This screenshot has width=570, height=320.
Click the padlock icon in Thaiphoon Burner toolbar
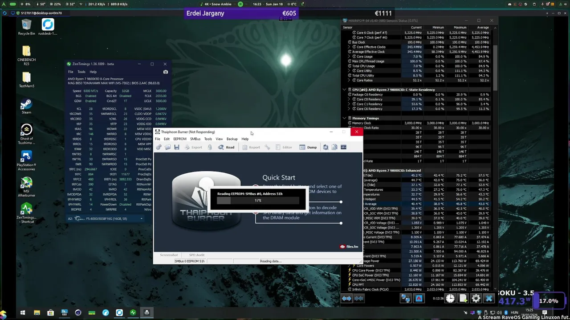tap(210, 147)
